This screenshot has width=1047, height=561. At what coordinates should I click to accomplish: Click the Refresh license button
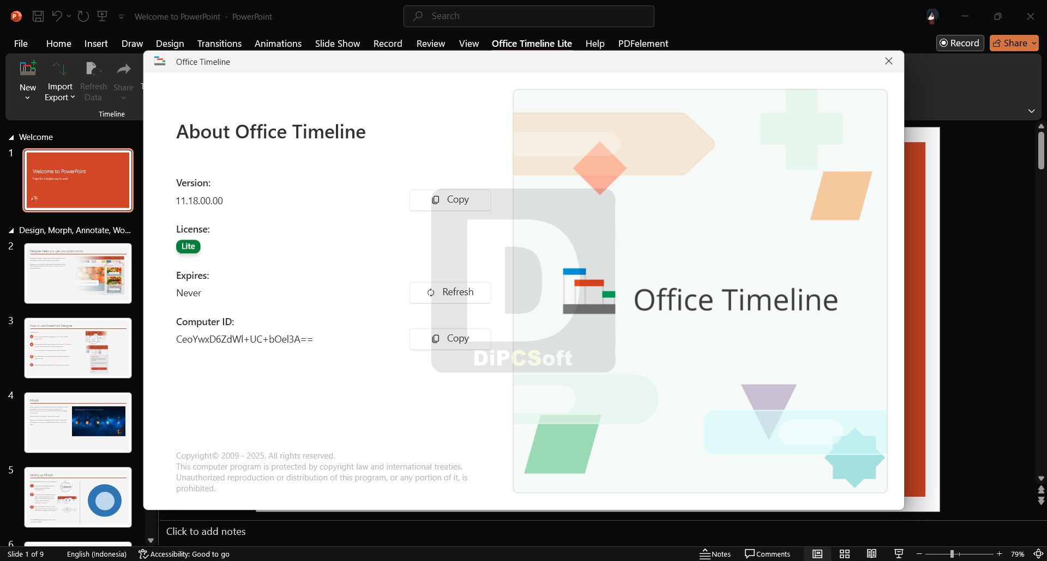[x=450, y=292]
